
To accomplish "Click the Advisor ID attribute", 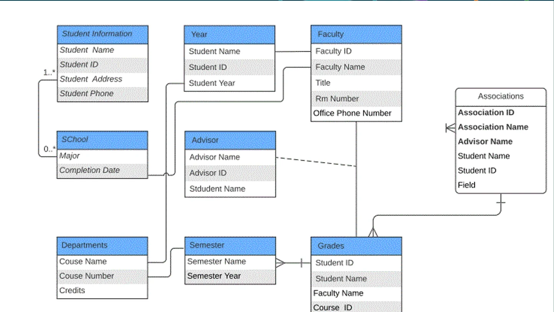I will point(230,173).
